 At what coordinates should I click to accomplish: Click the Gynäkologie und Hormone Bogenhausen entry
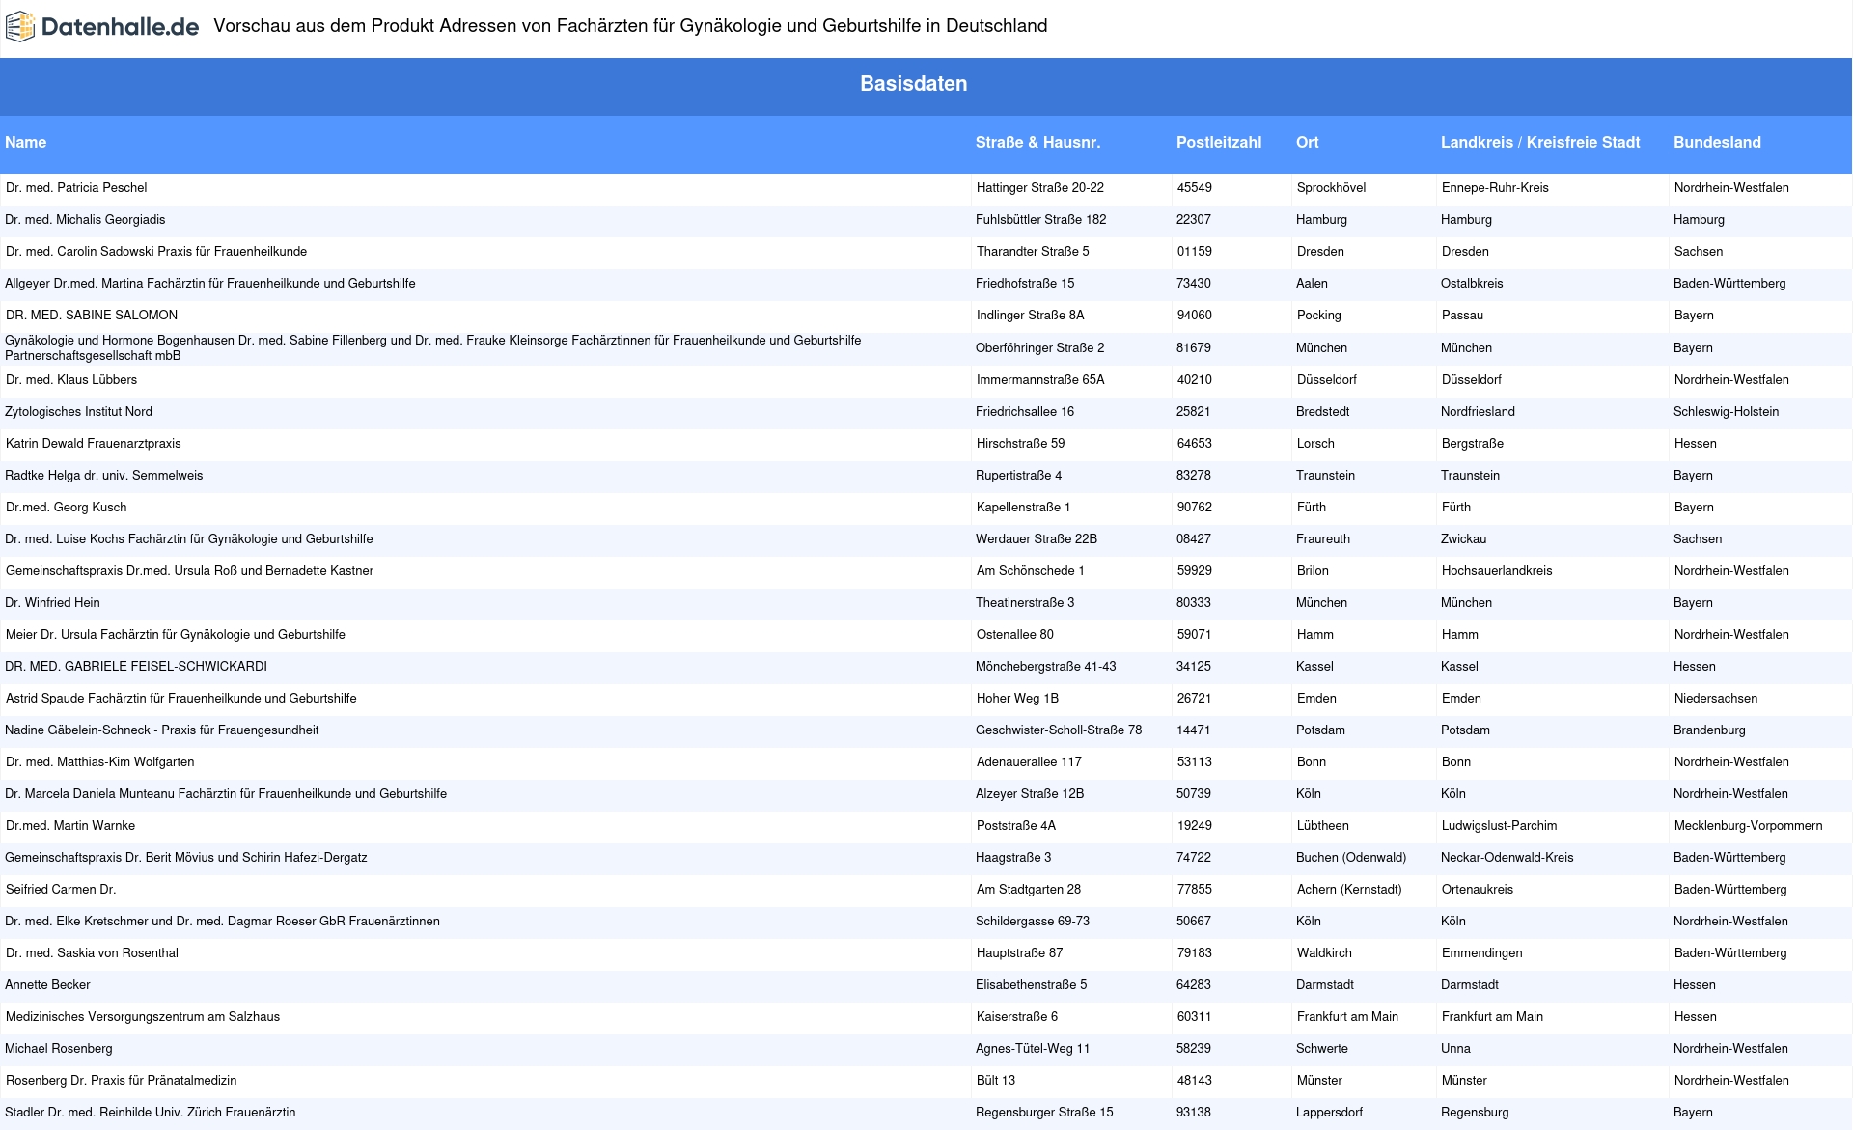(433, 348)
